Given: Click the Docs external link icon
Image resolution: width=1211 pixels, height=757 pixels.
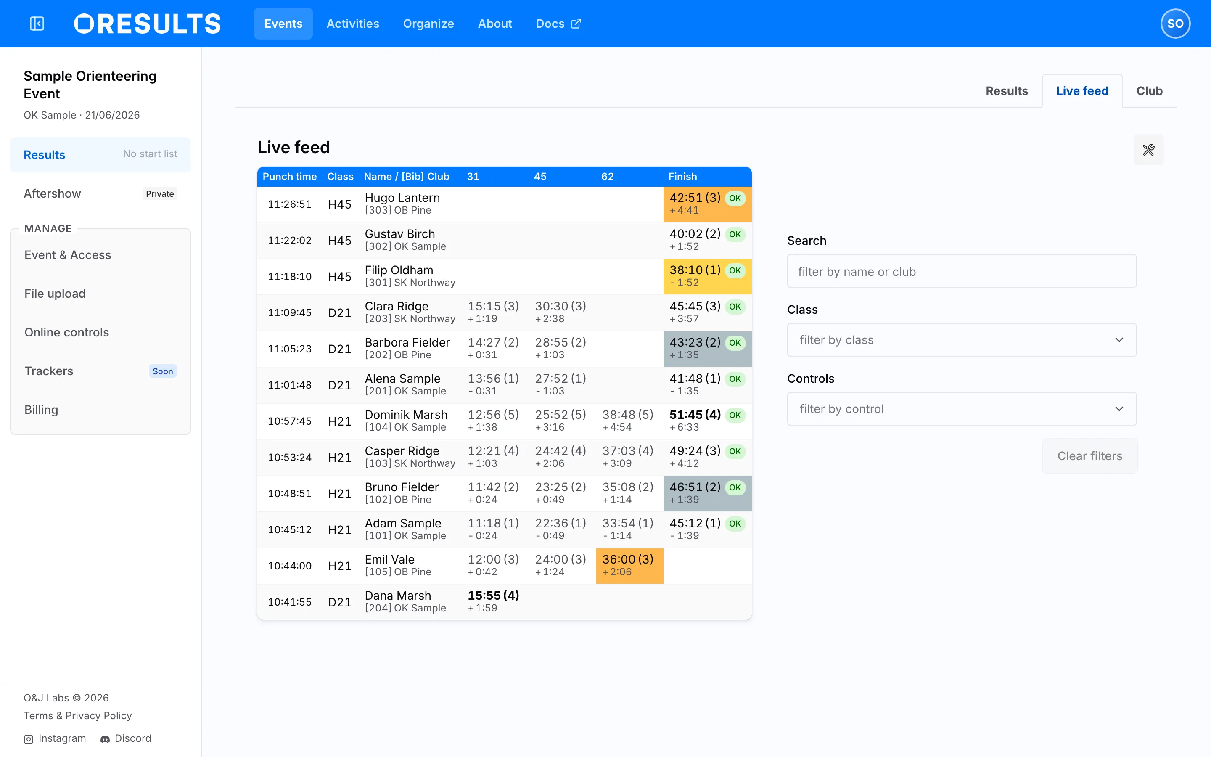Looking at the screenshot, I should click(576, 24).
